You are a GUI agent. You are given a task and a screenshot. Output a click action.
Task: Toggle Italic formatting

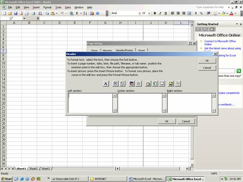pyautogui.click(x=160, y=13)
